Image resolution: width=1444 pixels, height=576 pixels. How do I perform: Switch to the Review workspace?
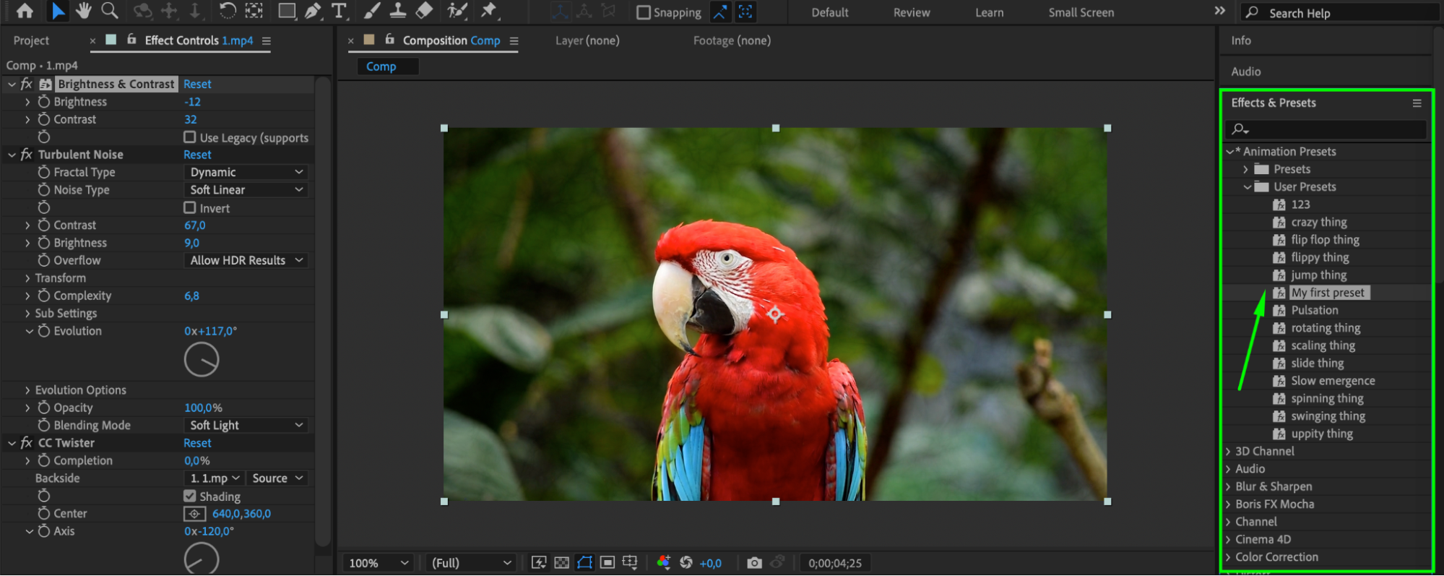click(912, 12)
